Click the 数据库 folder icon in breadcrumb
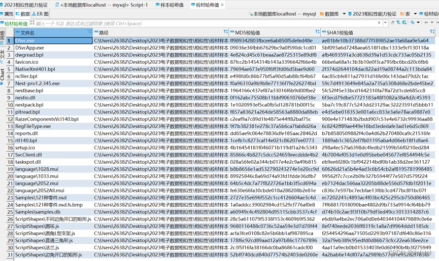Screen dimensions: 439x261 (322, 14)
